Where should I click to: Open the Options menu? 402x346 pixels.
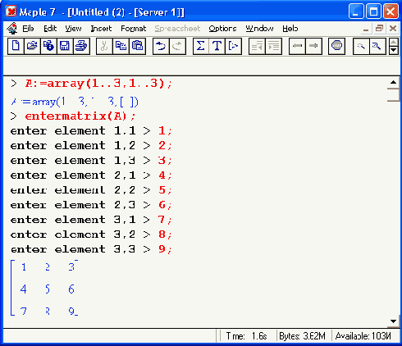[222, 29]
